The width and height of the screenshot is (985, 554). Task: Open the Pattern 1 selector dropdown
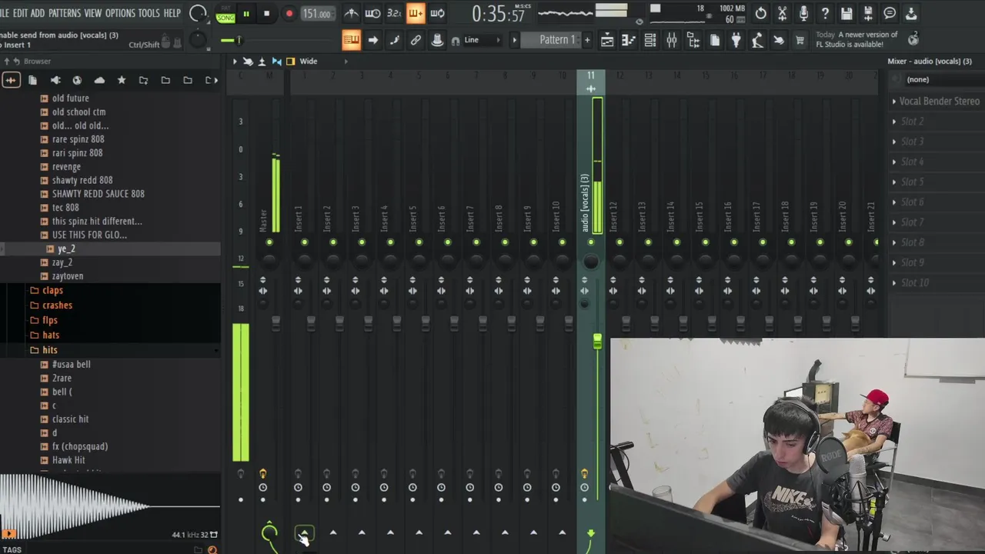552,40
